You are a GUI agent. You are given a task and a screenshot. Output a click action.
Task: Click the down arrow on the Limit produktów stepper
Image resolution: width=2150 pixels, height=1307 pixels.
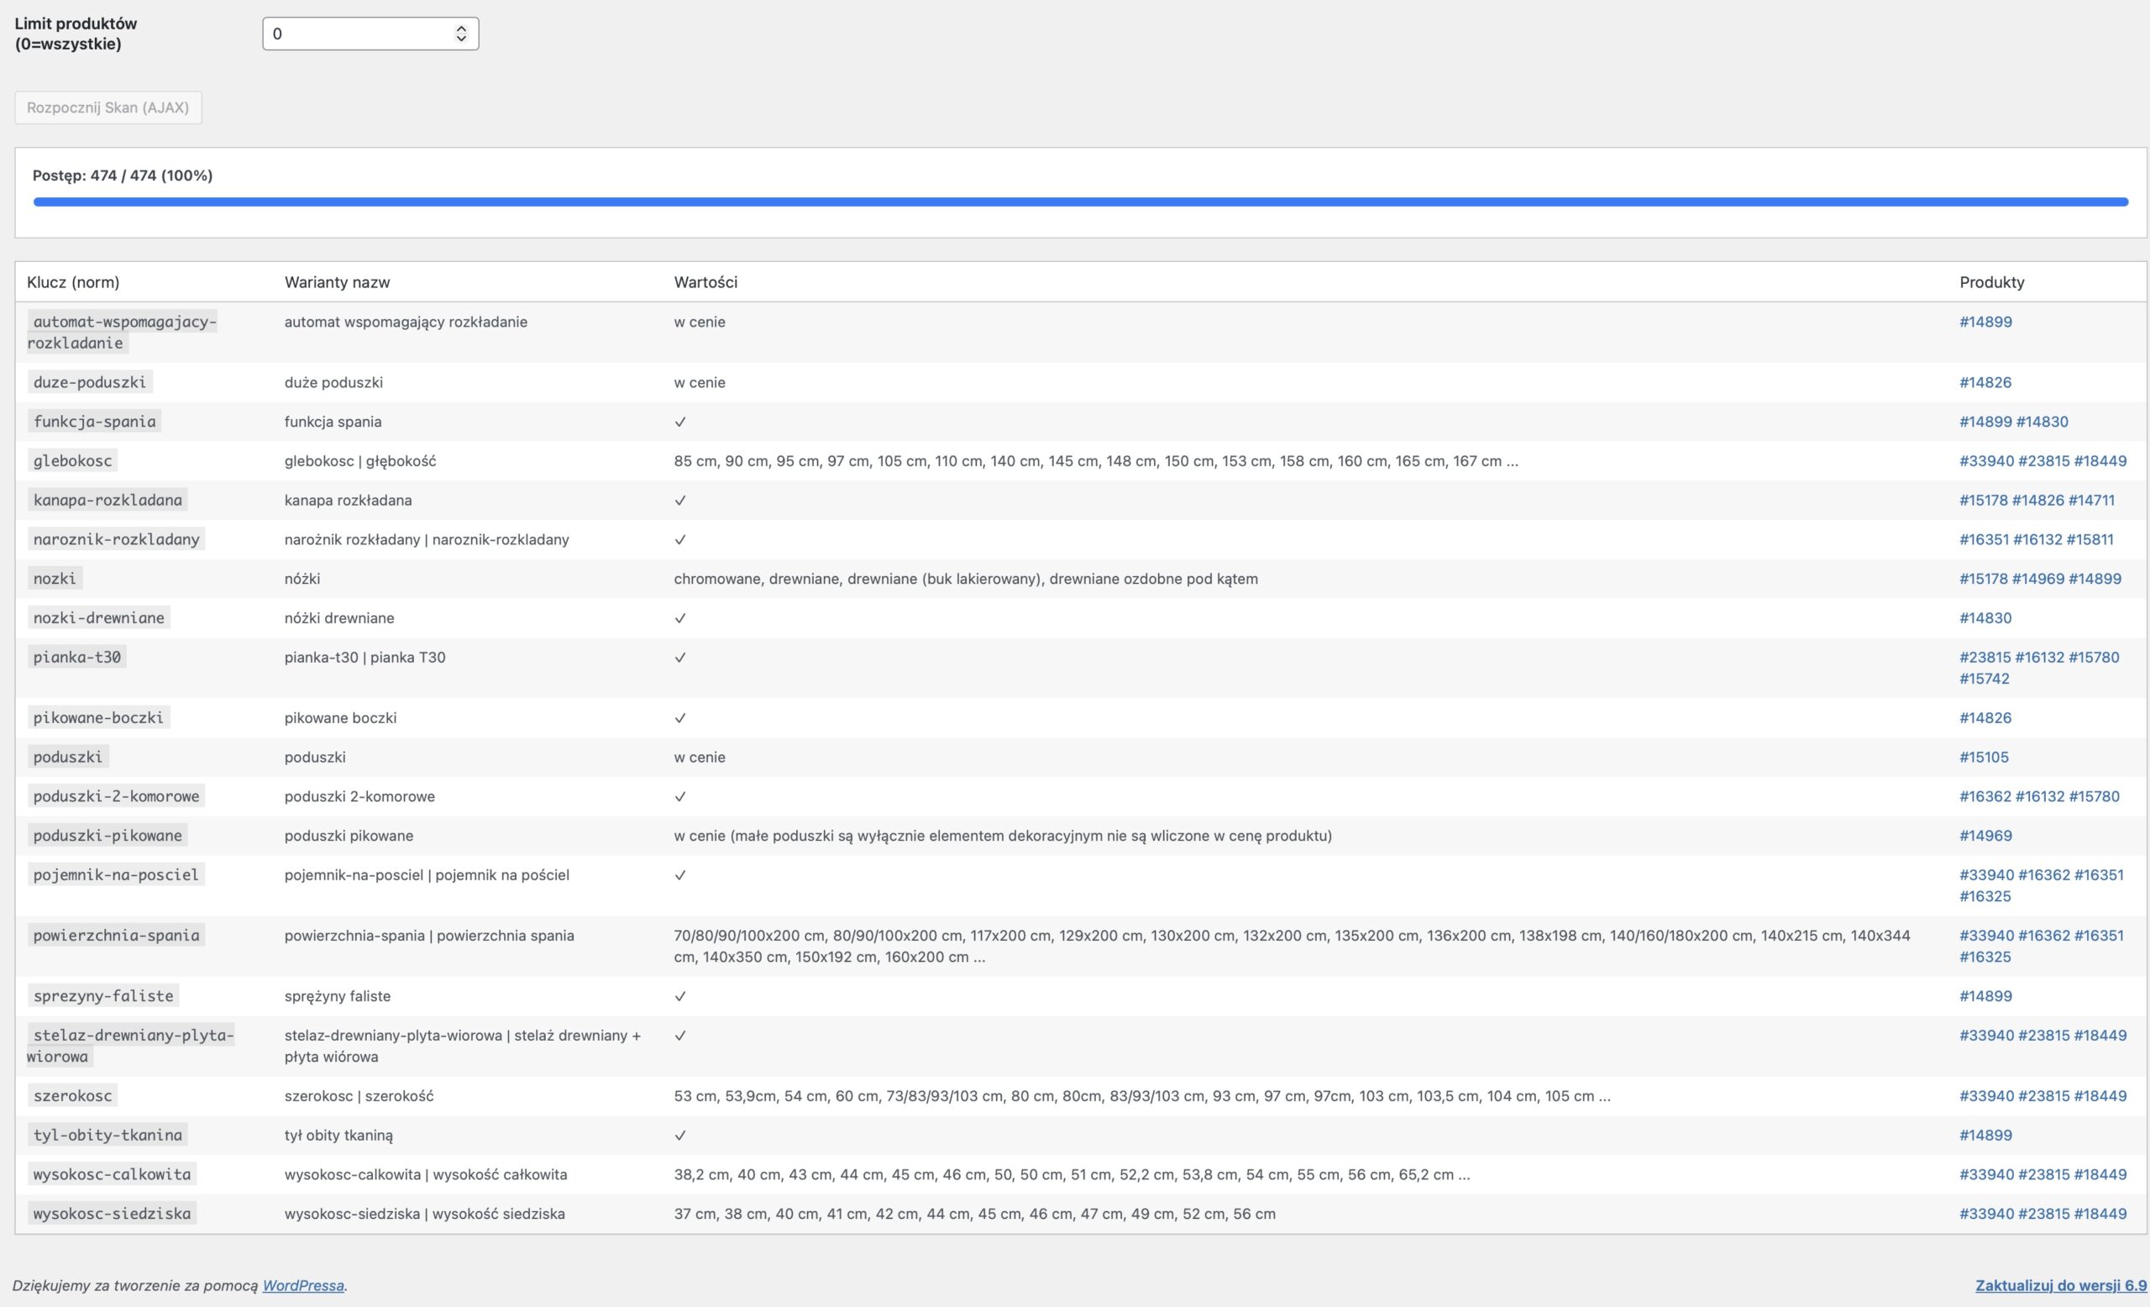462,39
